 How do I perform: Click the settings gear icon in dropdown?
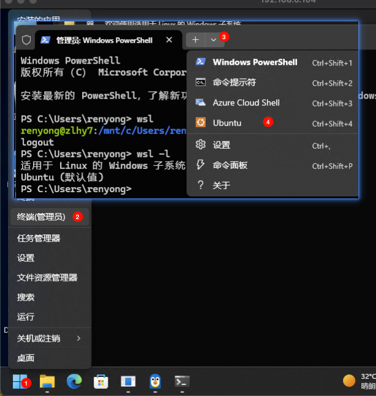tap(201, 144)
